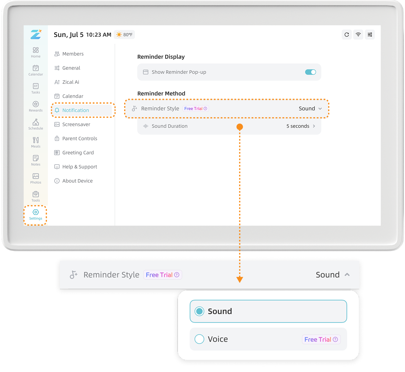Open Calendar from the left icon sidebar

coord(36,70)
